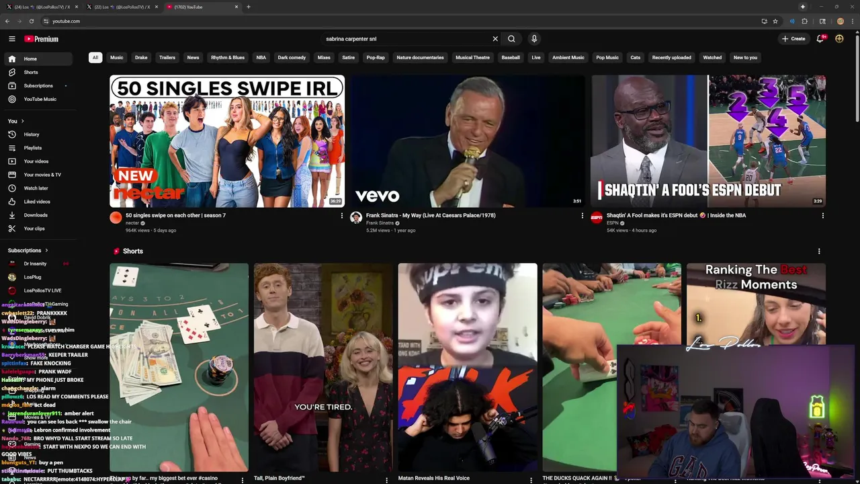This screenshot has width=860, height=484.
Task: Play the Tall, Plain Boyfriend short thumbnail
Action: [323, 367]
